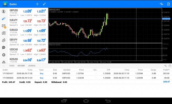The image size is (172, 104).
Task: Open order 1711931417 in history
Action: tap(86, 73)
